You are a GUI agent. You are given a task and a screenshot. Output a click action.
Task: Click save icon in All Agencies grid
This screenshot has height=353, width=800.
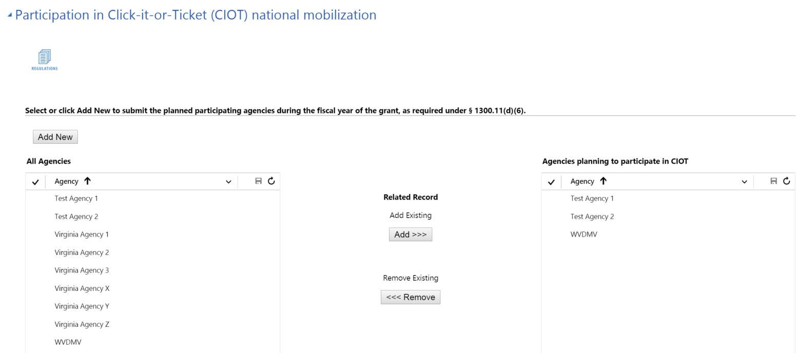(259, 181)
